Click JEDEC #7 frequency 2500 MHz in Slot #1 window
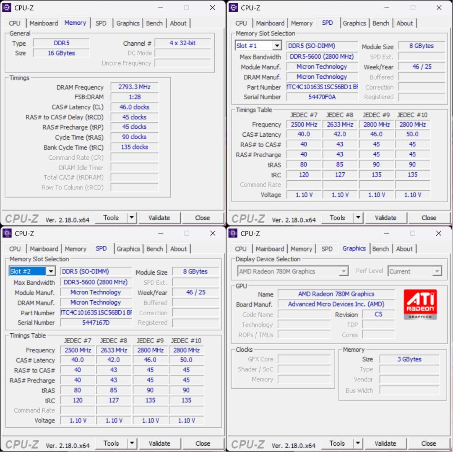The height and width of the screenshot is (452, 453). pyautogui.click(x=304, y=125)
